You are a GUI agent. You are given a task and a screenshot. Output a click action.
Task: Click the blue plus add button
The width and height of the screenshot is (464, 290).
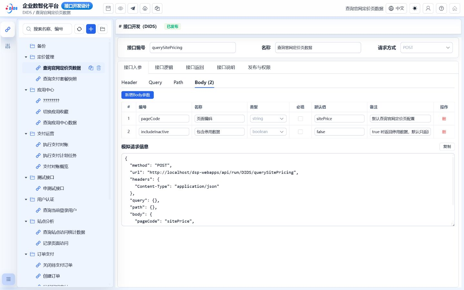point(91,29)
